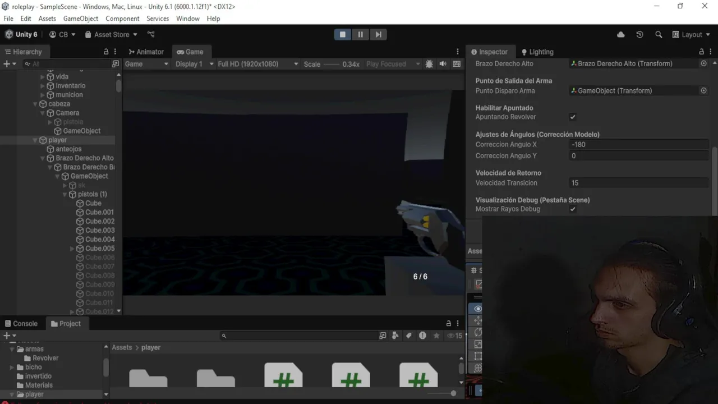Viewport: 718px width, 404px height.
Task: Open object picker for Brazo Derecho Alto
Action: tap(703, 63)
